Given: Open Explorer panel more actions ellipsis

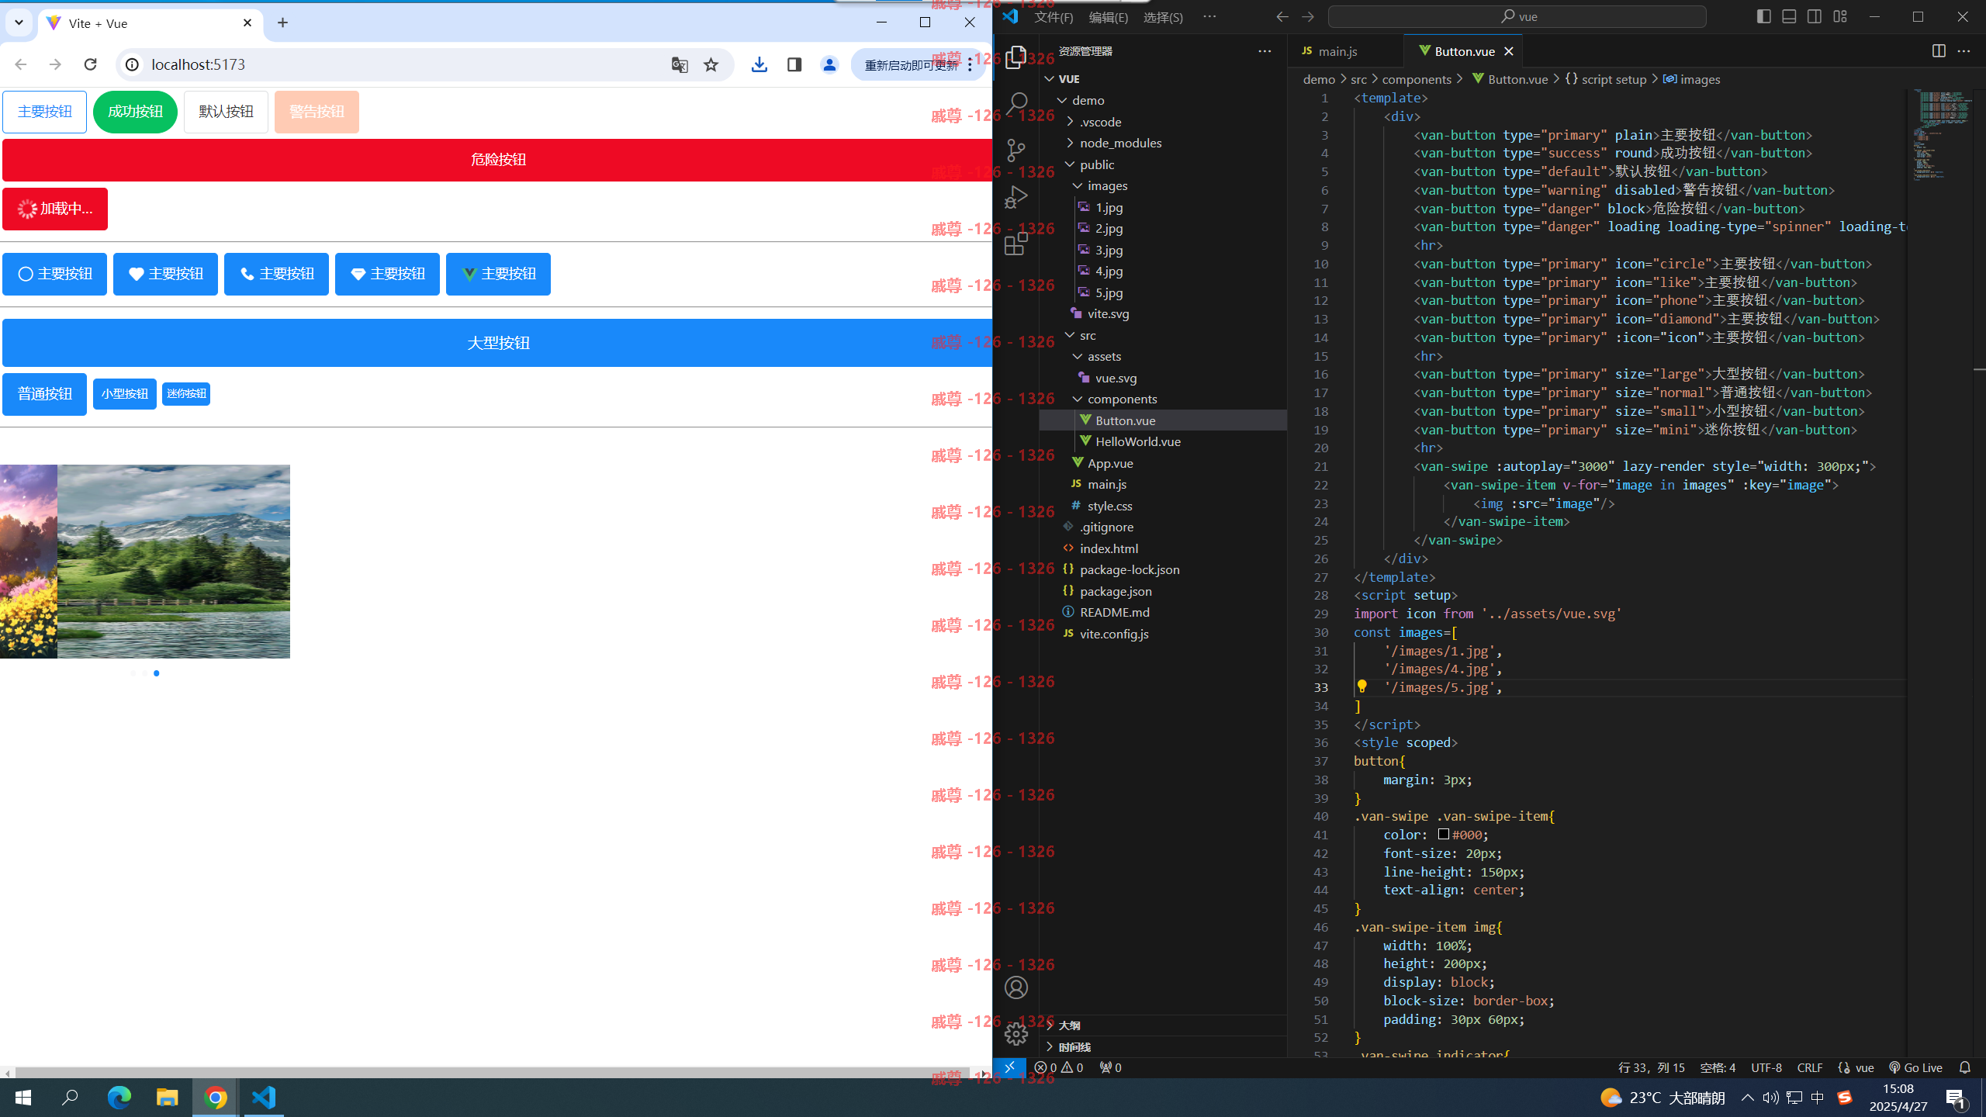Looking at the screenshot, I should [x=1265, y=51].
